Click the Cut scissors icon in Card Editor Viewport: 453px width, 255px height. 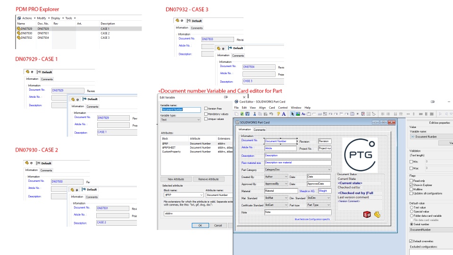(x=254, y=114)
